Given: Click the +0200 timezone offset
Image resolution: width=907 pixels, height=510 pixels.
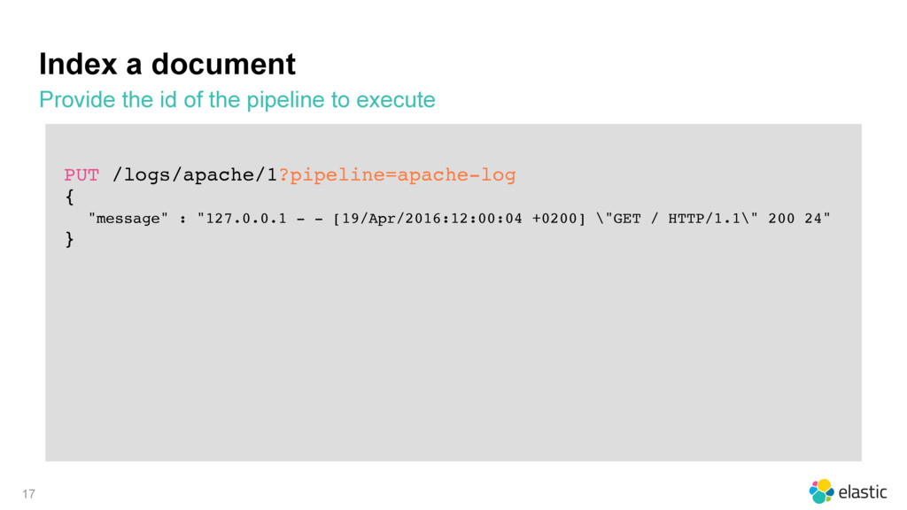Looking at the screenshot, I should pos(554,219).
